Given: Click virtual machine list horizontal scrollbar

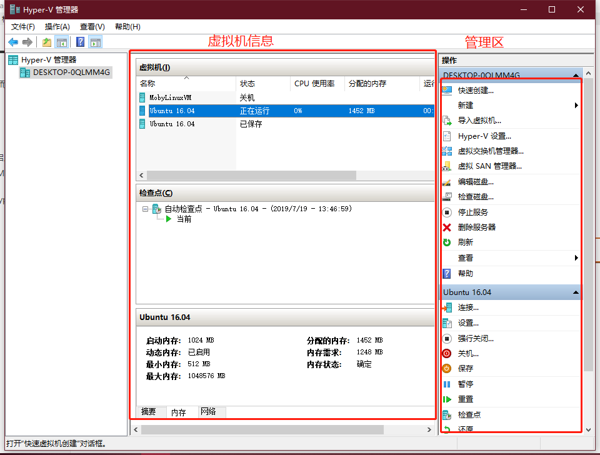Looking at the screenshot, I should click(251, 175).
